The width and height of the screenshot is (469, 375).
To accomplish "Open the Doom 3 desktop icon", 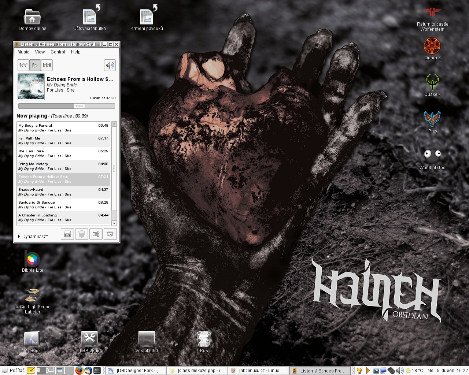I will coord(432,47).
